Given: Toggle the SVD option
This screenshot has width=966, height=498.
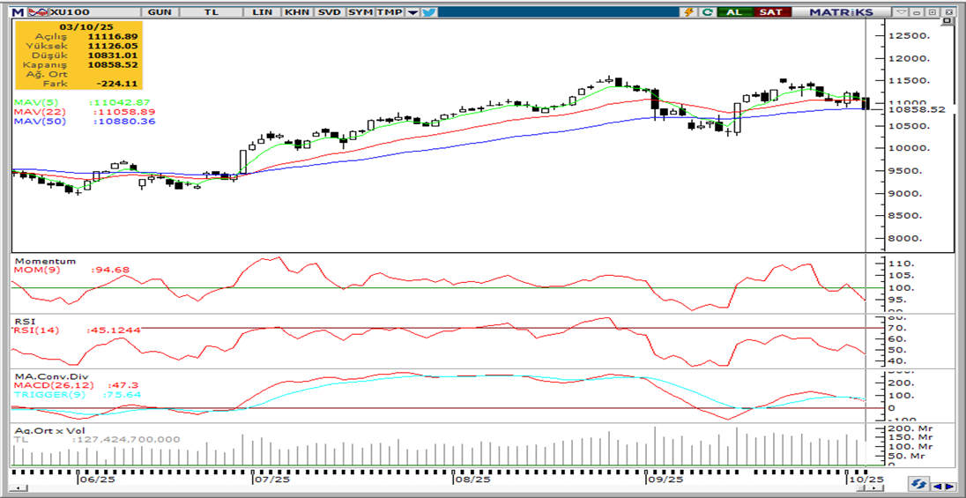Looking at the screenshot, I should [330, 12].
